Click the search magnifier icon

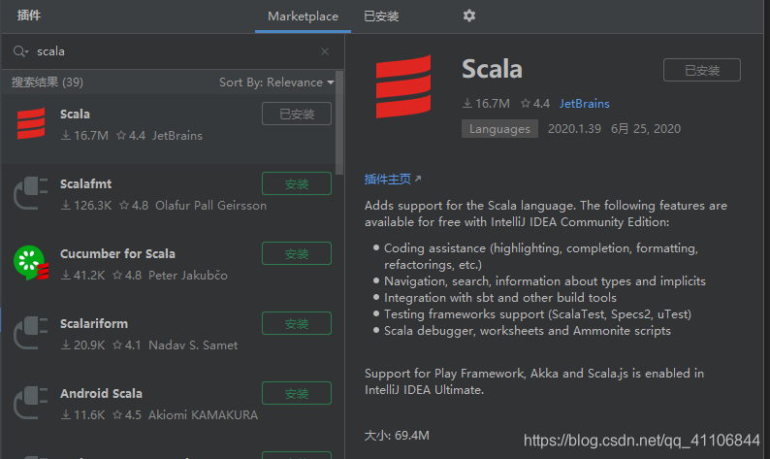(20, 51)
